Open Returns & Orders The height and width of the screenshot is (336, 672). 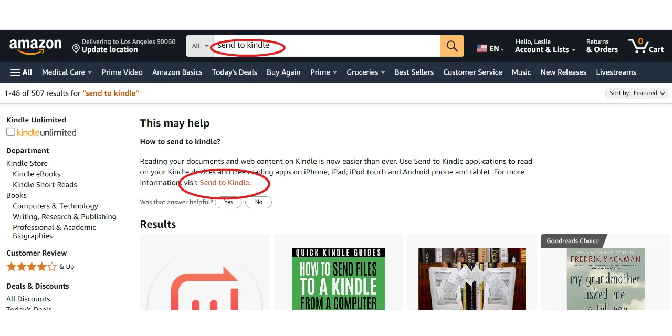pos(602,46)
